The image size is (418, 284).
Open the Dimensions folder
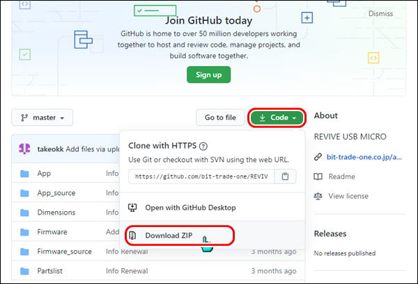point(56,212)
